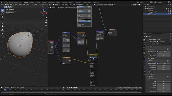Select the Select Box tool in viewport toolbar

(2, 10)
